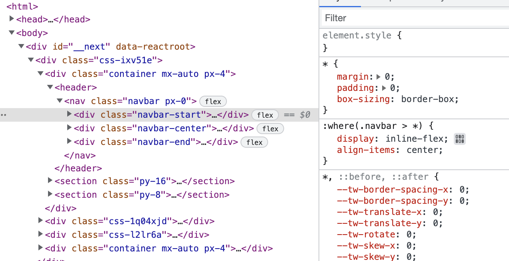The width and height of the screenshot is (509, 261).
Task: Click the flex badge beside the navbar-end div
Action: [254, 142]
